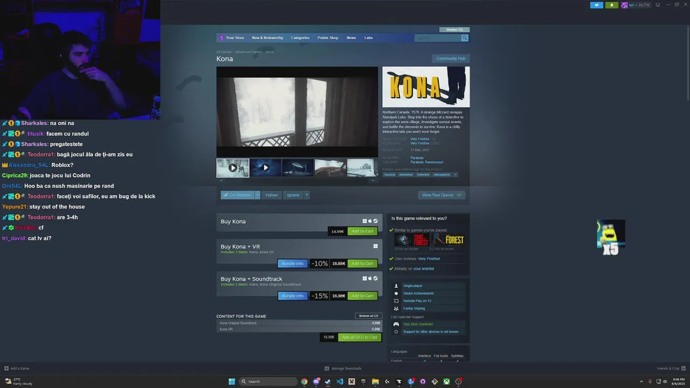Click the Adventure tag
Viewport: 690px width, 388px height.
pyautogui.click(x=406, y=175)
